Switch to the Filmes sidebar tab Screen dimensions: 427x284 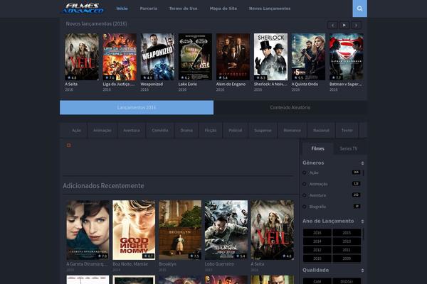[x=317, y=148]
